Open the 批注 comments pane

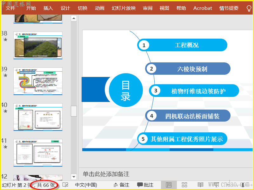(x=145, y=185)
